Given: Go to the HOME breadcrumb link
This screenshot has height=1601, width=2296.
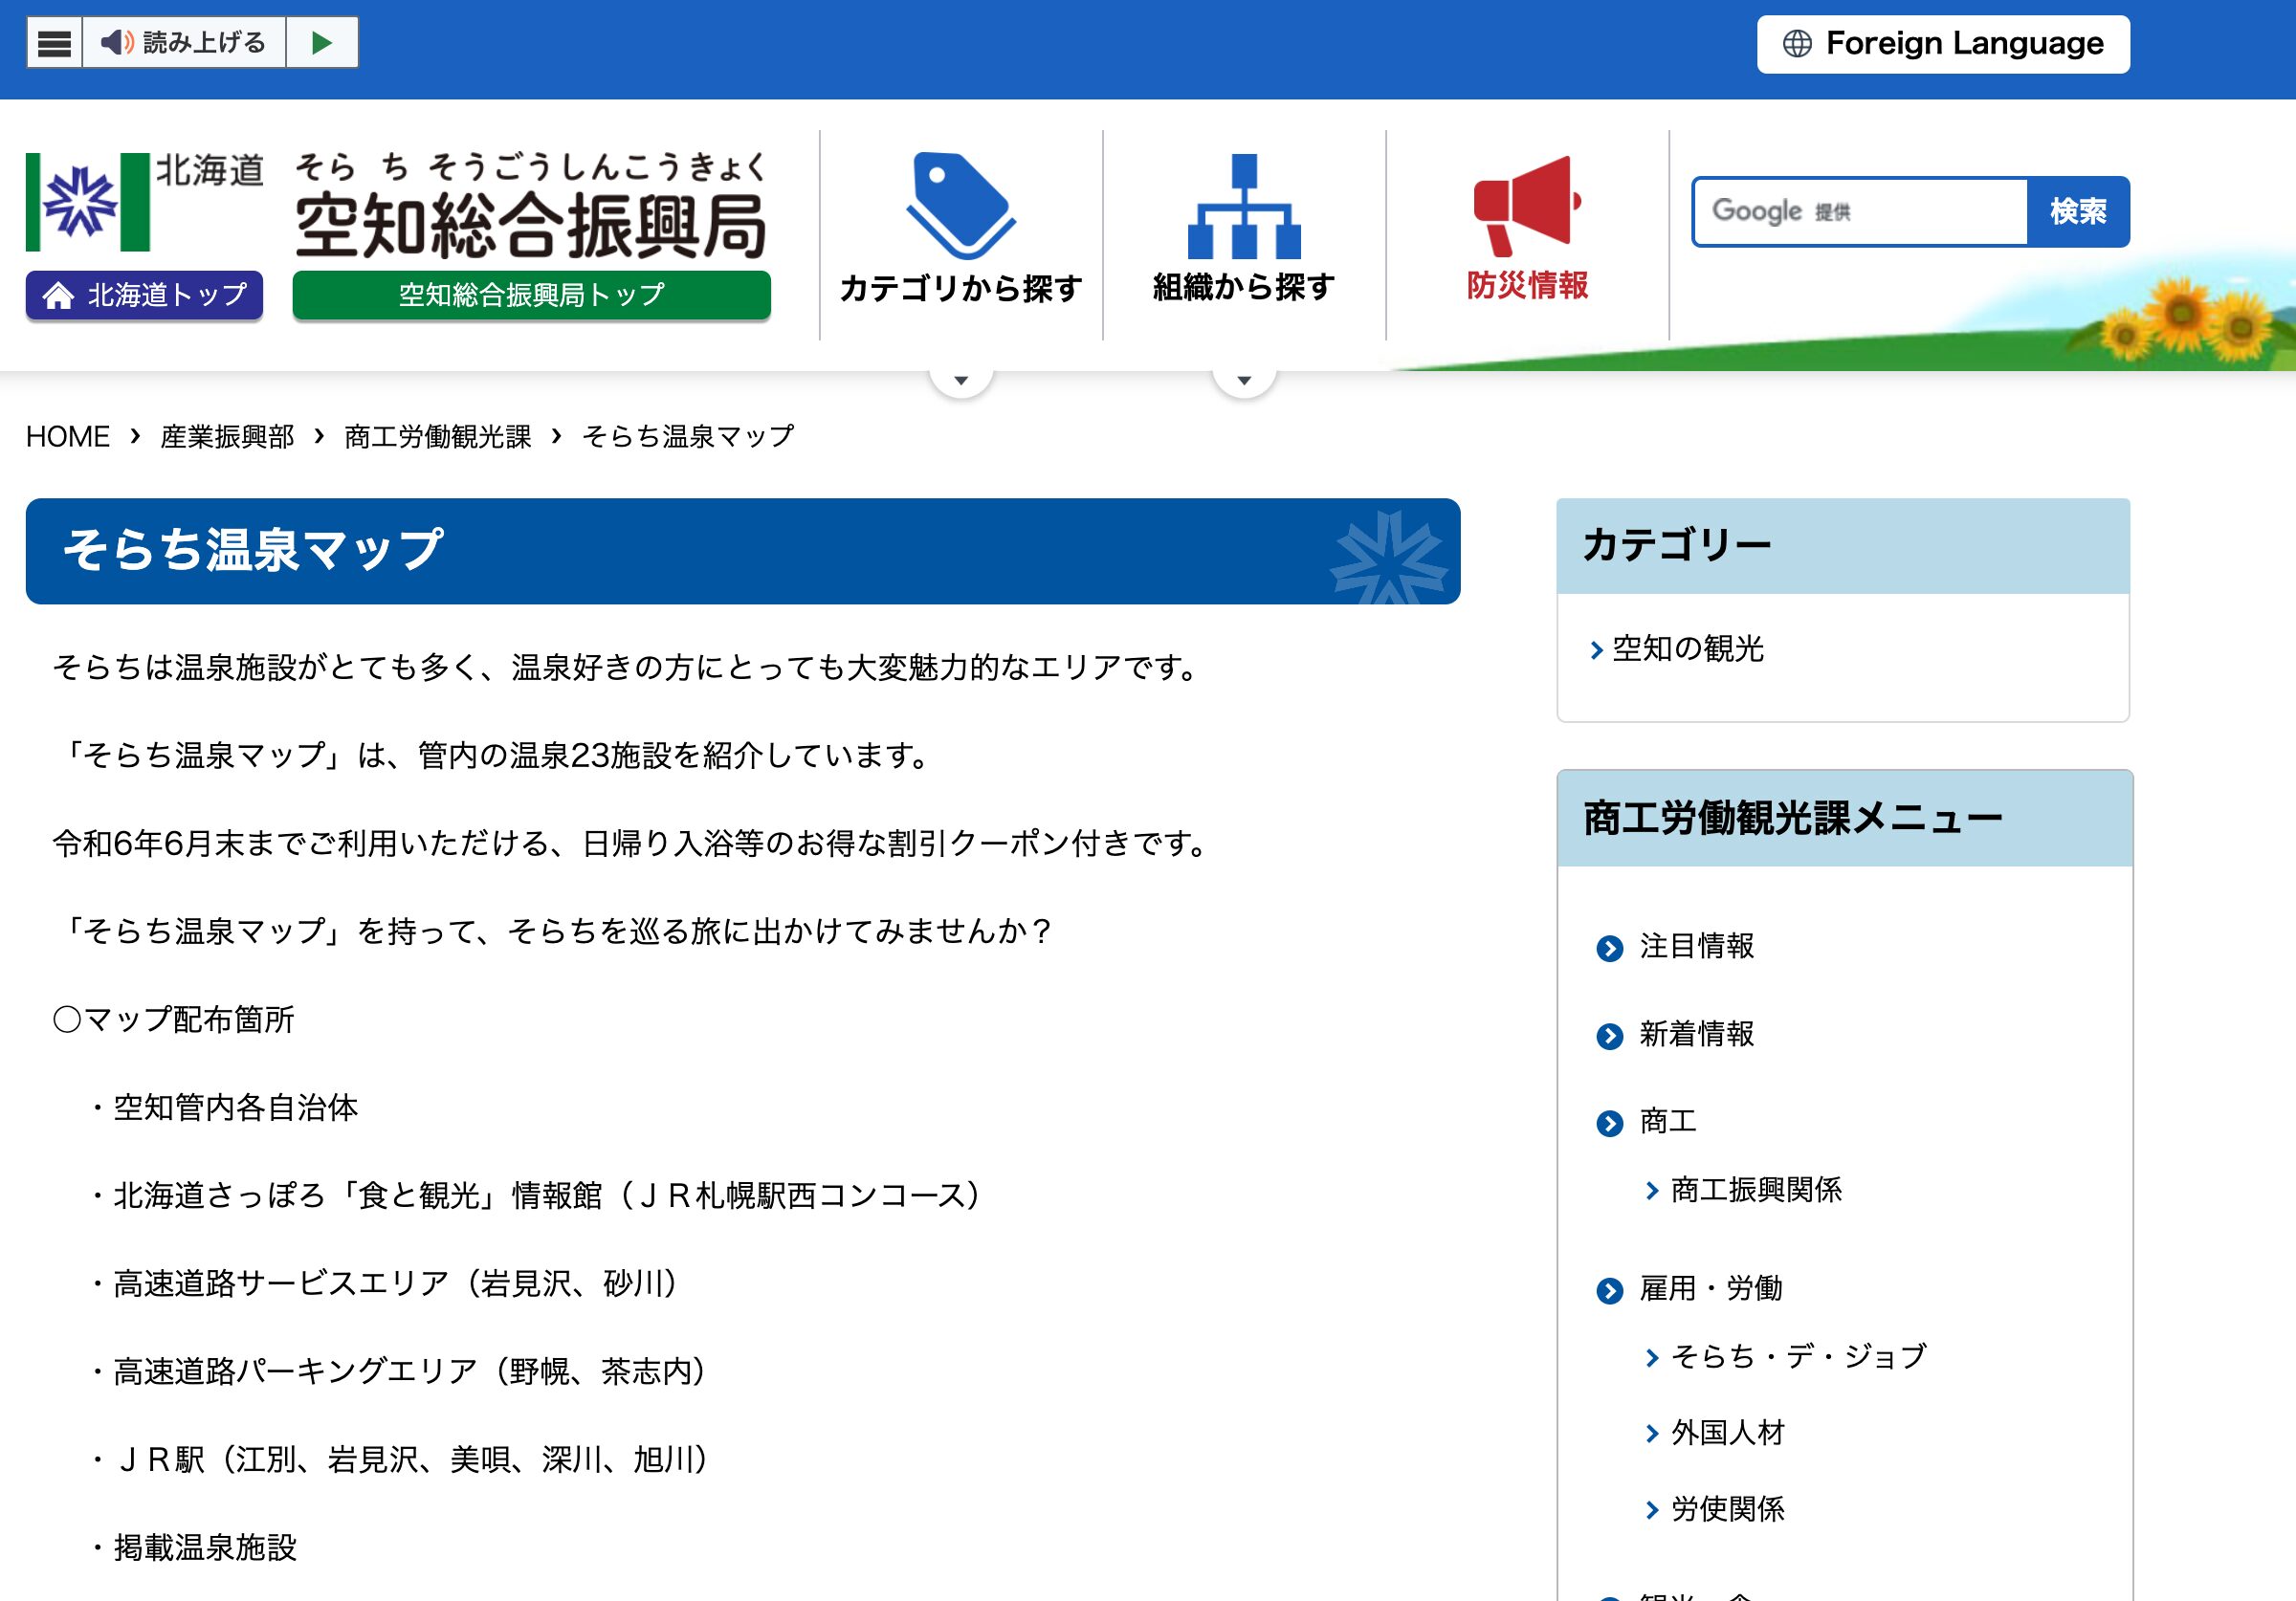Looking at the screenshot, I should click(68, 436).
